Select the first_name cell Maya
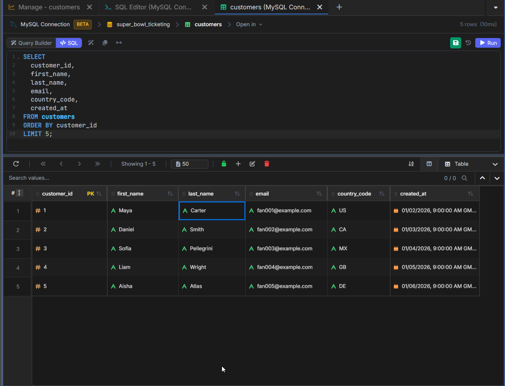 pyautogui.click(x=143, y=211)
